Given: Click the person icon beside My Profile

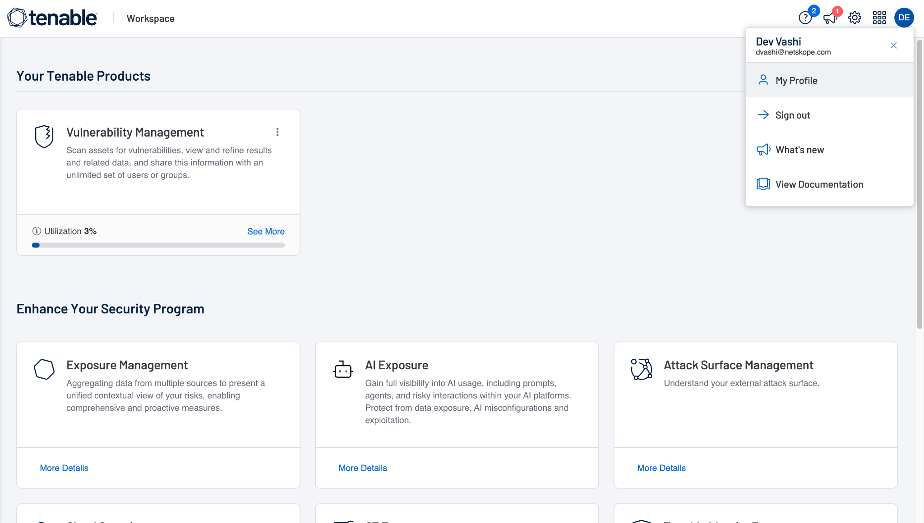Looking at the screenshot, I should pyautogui.click(x=763, y=80).
